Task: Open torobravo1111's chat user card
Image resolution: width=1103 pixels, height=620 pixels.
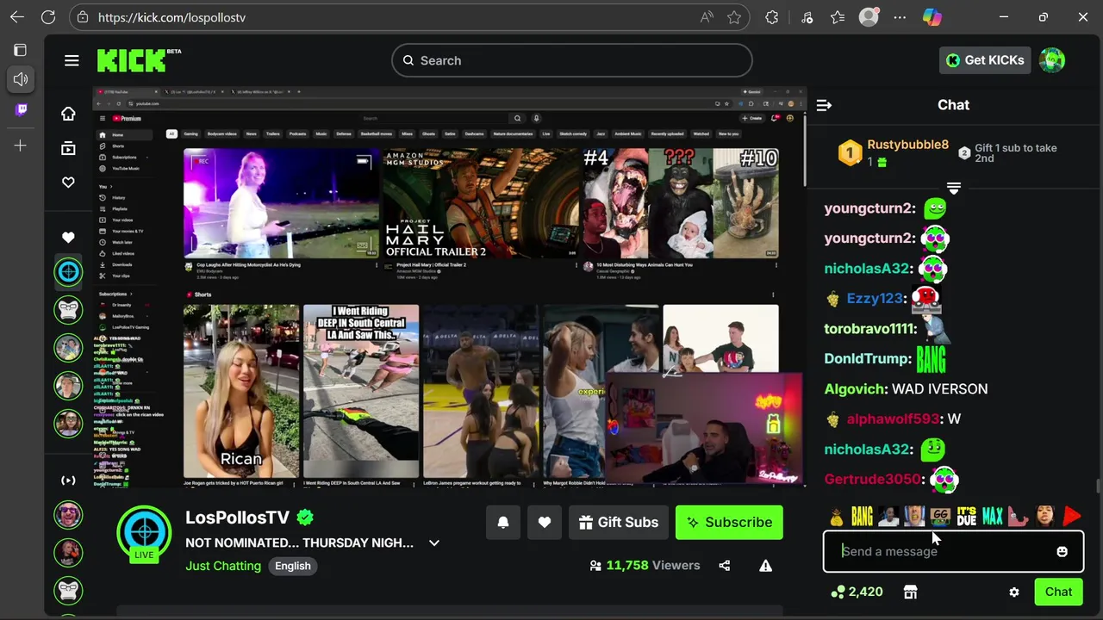Action: [869, 329]
